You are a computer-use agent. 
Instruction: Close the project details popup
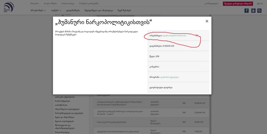(x=207, y=21)
